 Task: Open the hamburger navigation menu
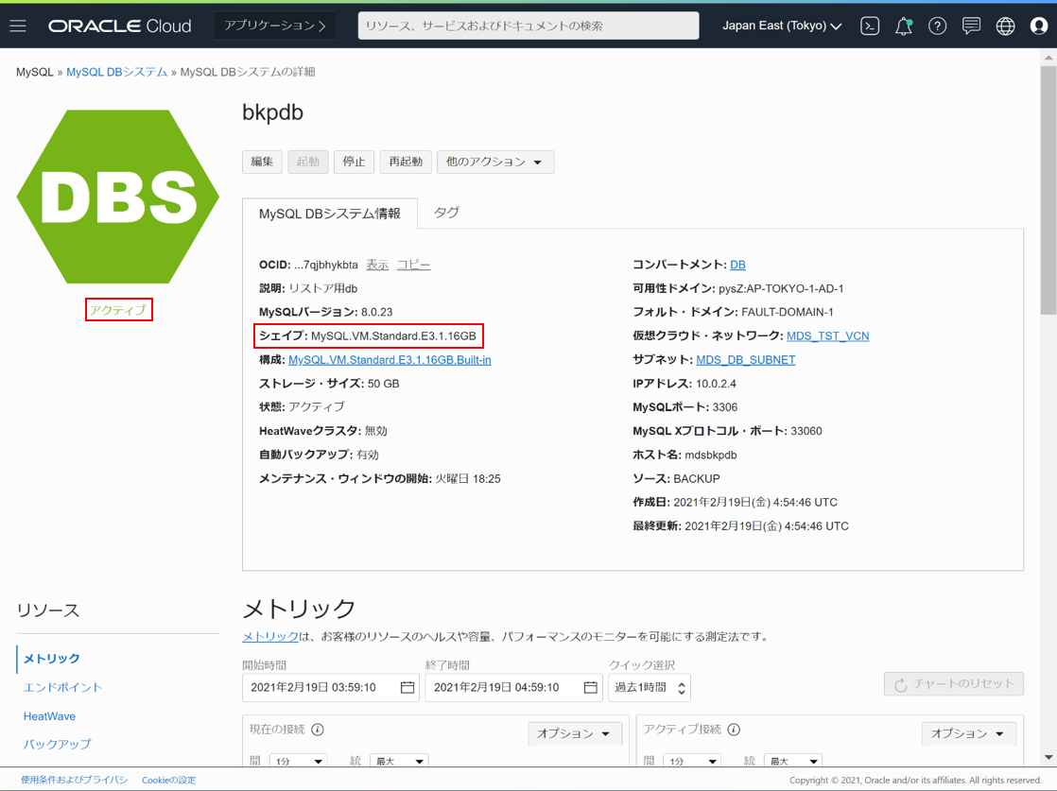(18, 26)
